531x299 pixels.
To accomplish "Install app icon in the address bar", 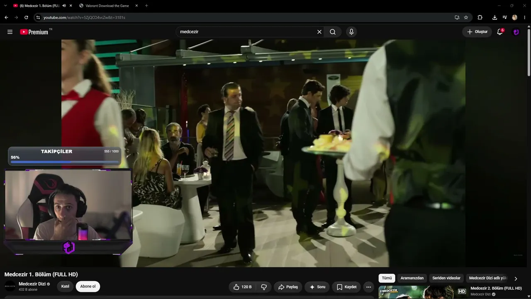I will [x=457, y=17].
